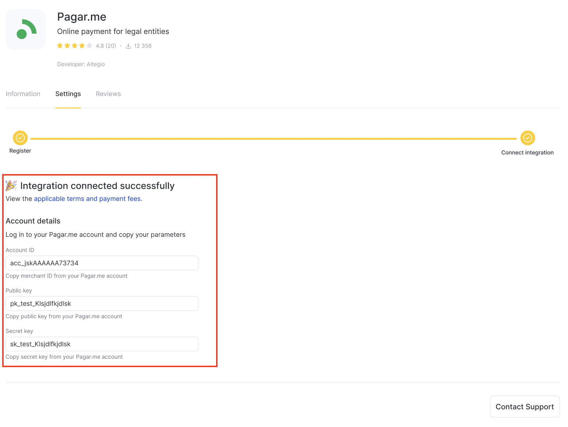Click the Connect integration checkmark circle

[527, 138]
